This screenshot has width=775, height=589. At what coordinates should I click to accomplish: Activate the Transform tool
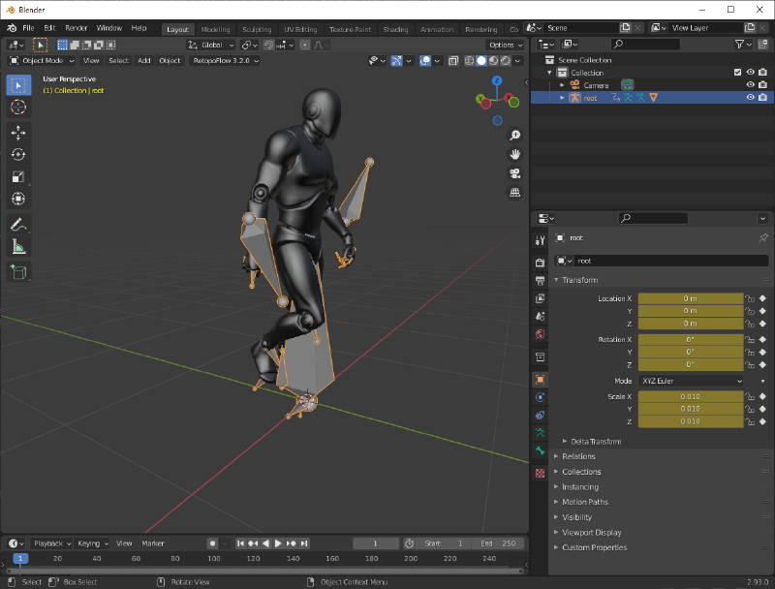(x=18, y=199)
